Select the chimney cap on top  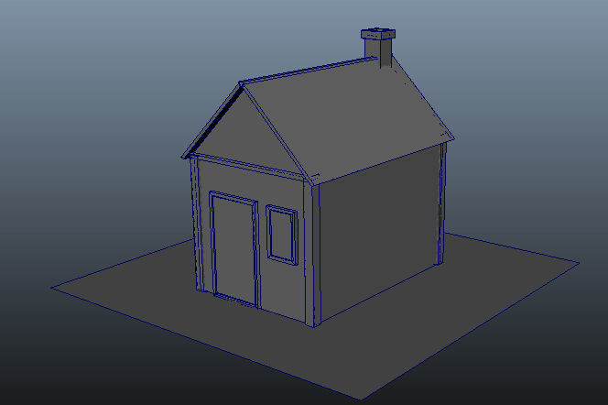pyautogui.click(x=378, y=34)
